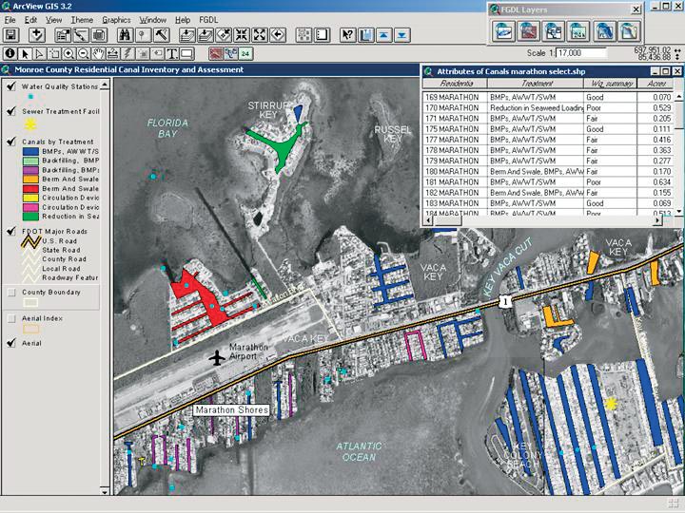The height and width of the screenshot is (513, 685).
Task: Select the magnifier Zoom Out tool
Action: coord(84,53)
